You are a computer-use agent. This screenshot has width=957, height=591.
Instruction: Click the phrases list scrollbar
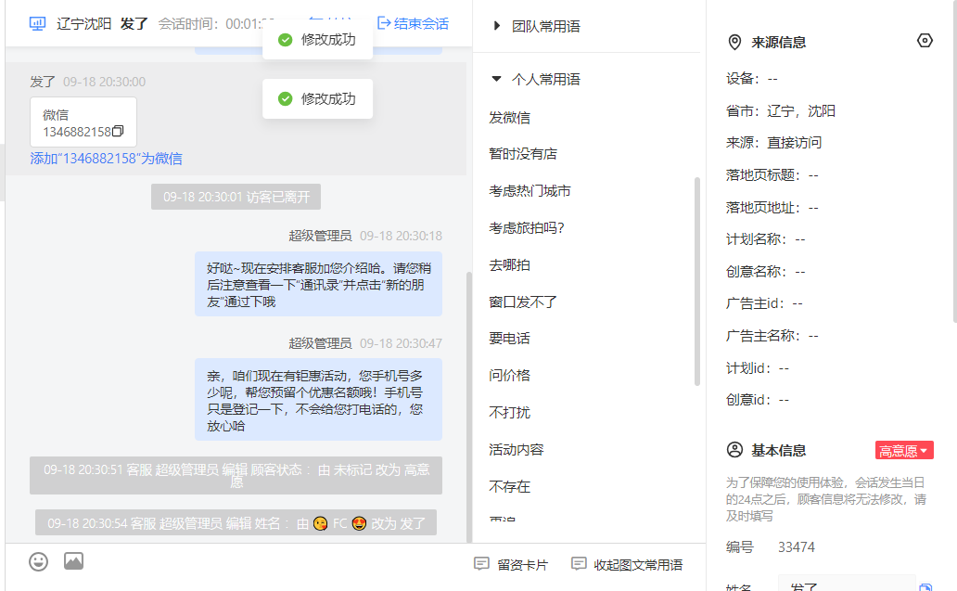point(697,281)
